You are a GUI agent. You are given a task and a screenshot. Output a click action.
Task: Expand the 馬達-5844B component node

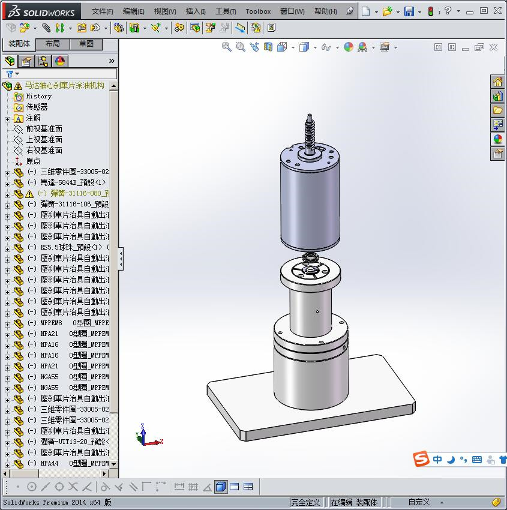tap(7, 184)
